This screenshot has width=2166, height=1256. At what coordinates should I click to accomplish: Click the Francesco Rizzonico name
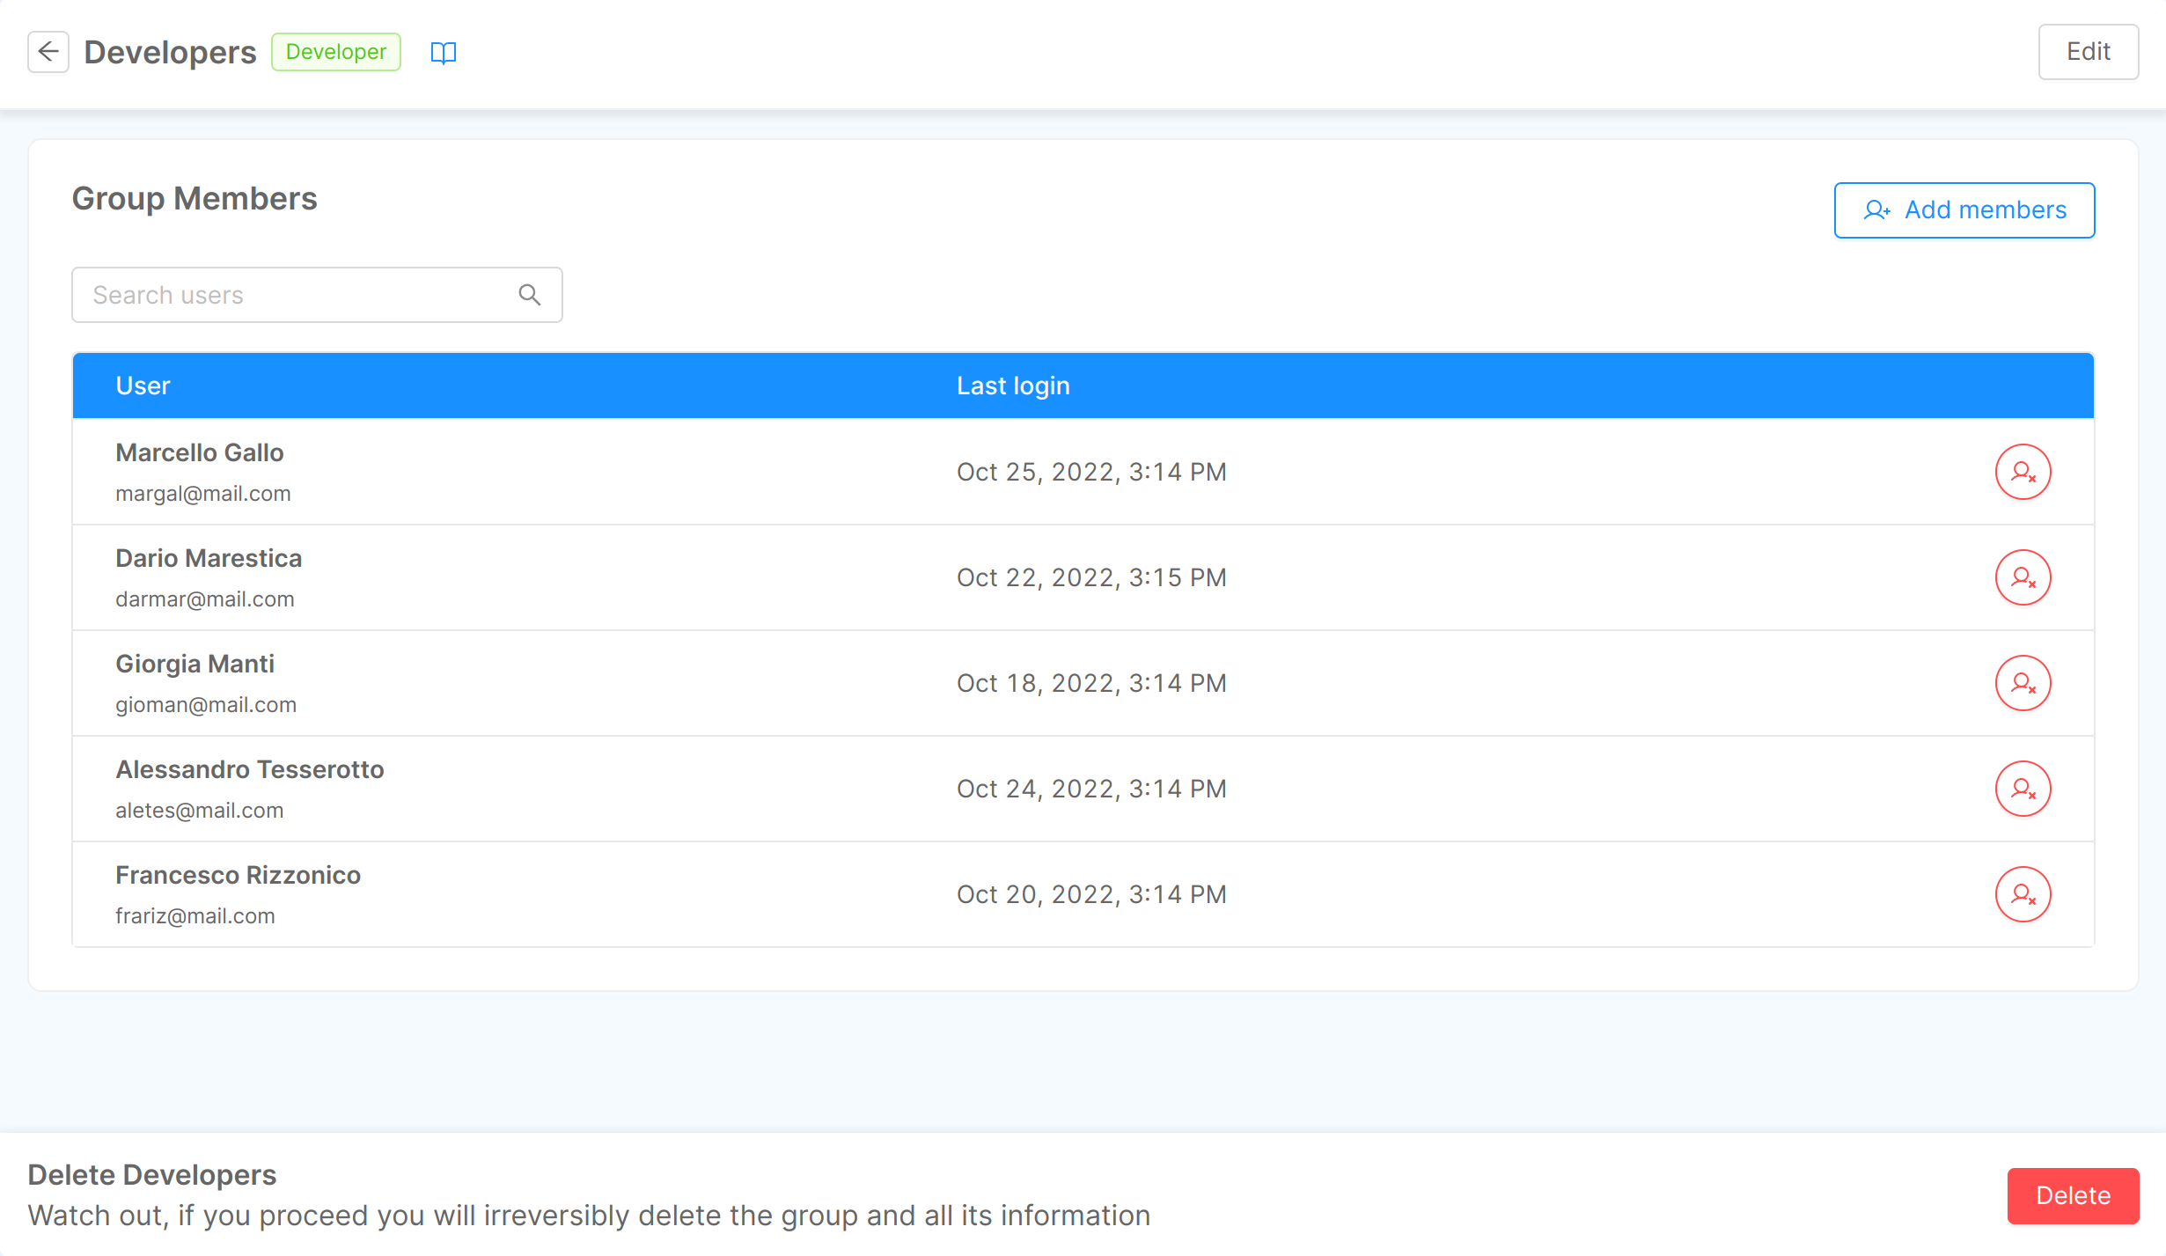239,875
